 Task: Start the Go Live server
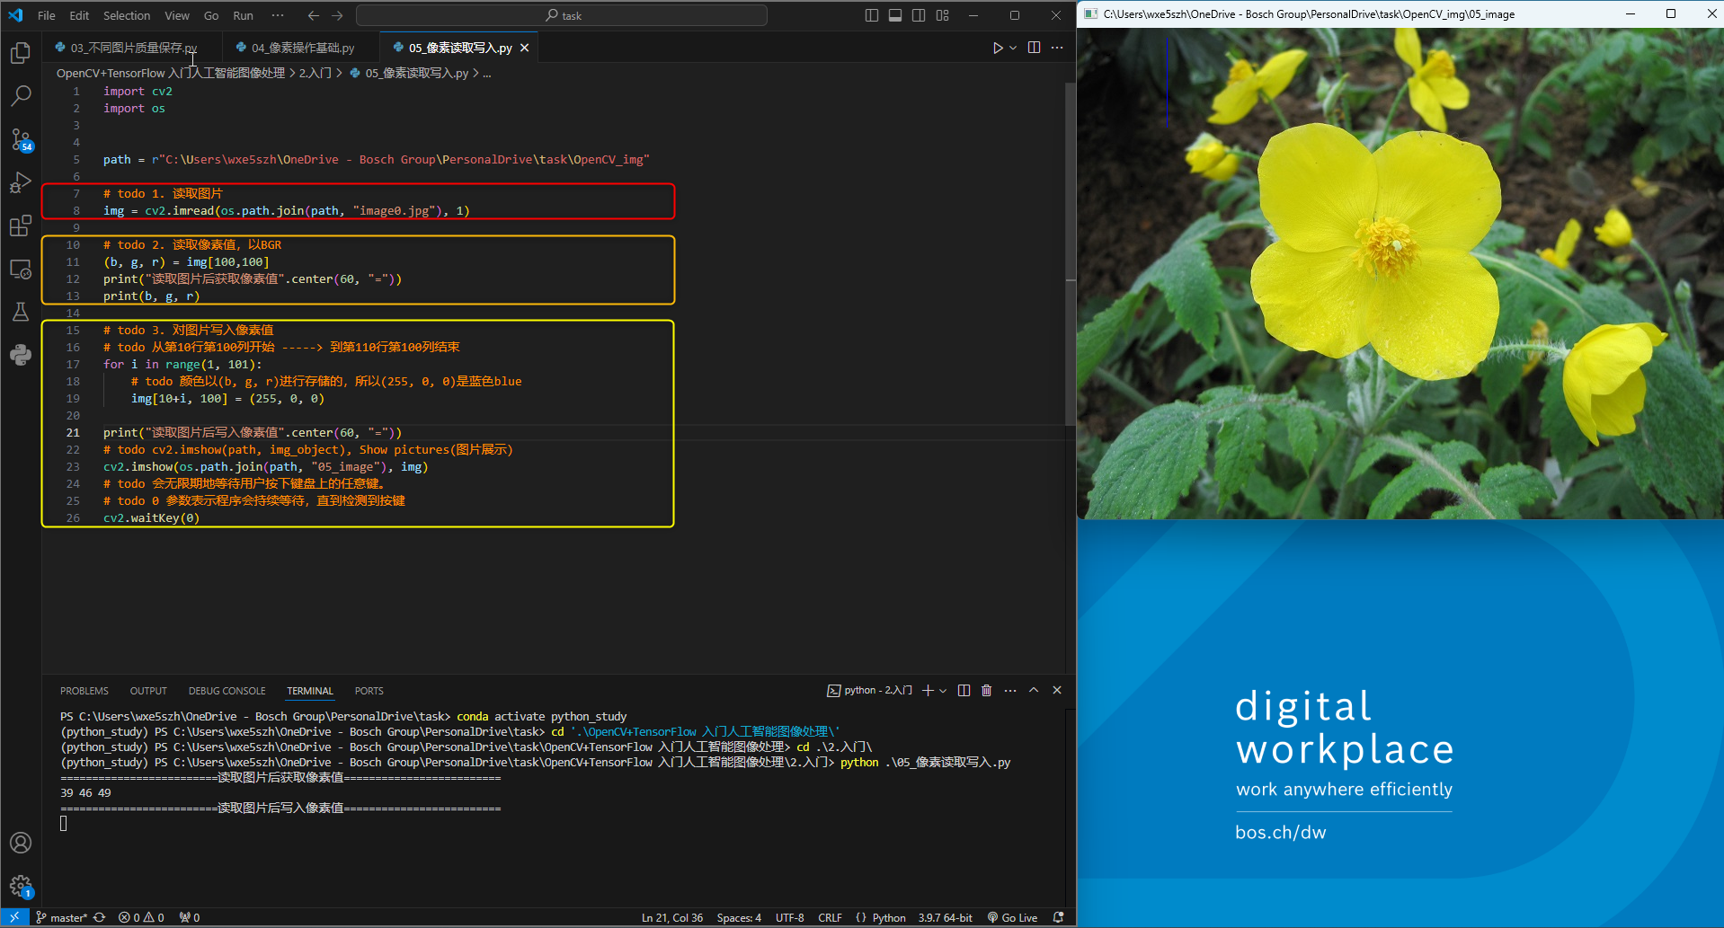click(1013, 917)
